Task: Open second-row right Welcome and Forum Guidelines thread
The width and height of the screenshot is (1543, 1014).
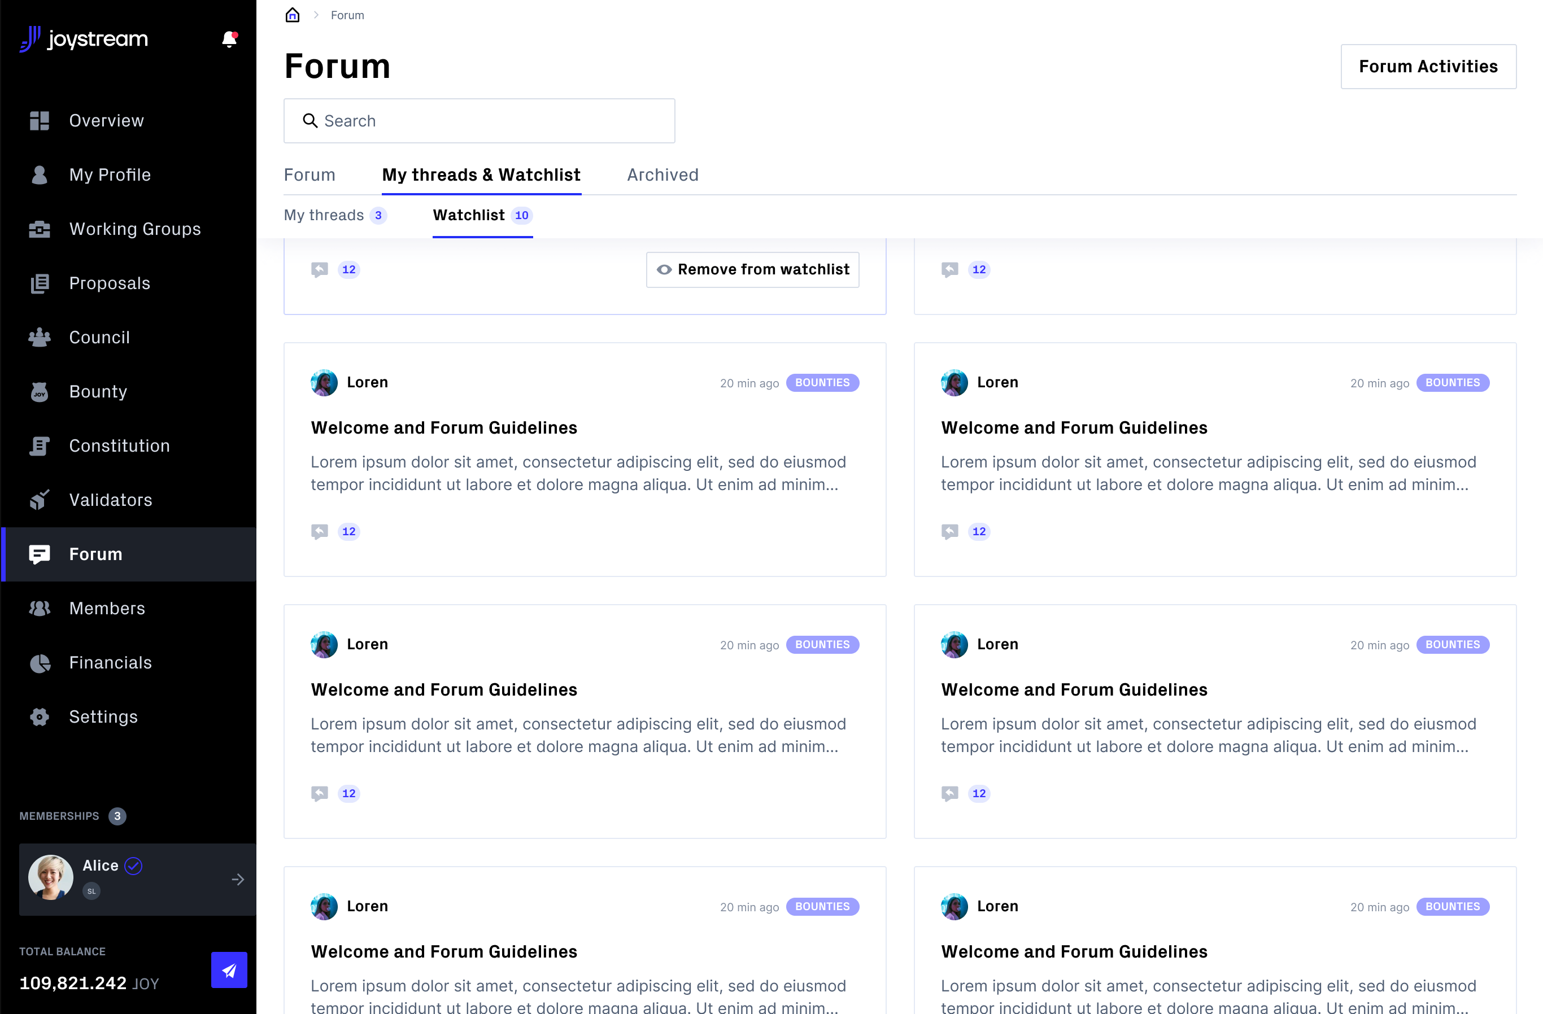Action: (1074, 427)
